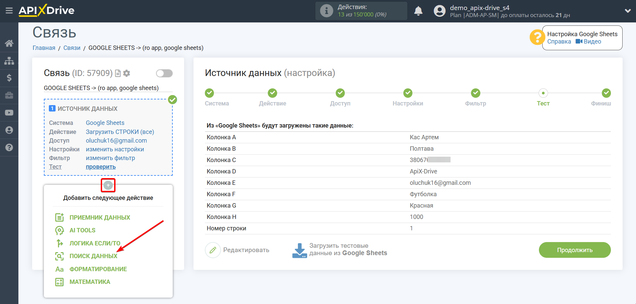Toggle the connection on/off switch
Screen dimensions: 636x304
click(164, 73)
